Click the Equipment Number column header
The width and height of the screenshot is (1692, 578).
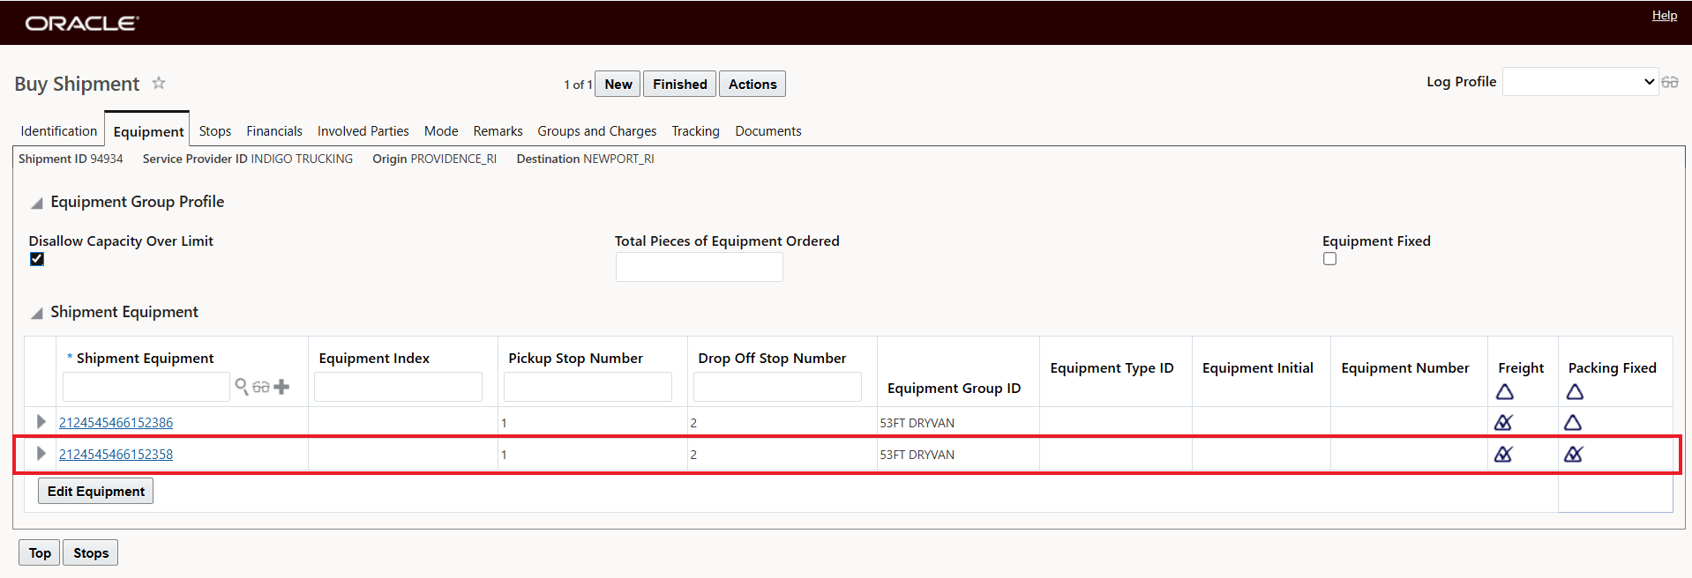point(1404,367)
